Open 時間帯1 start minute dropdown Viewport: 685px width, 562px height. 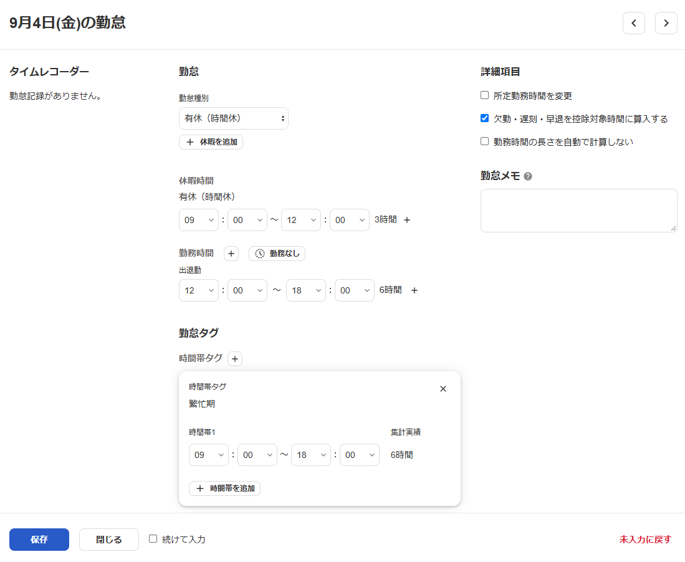tap(257, 455)
